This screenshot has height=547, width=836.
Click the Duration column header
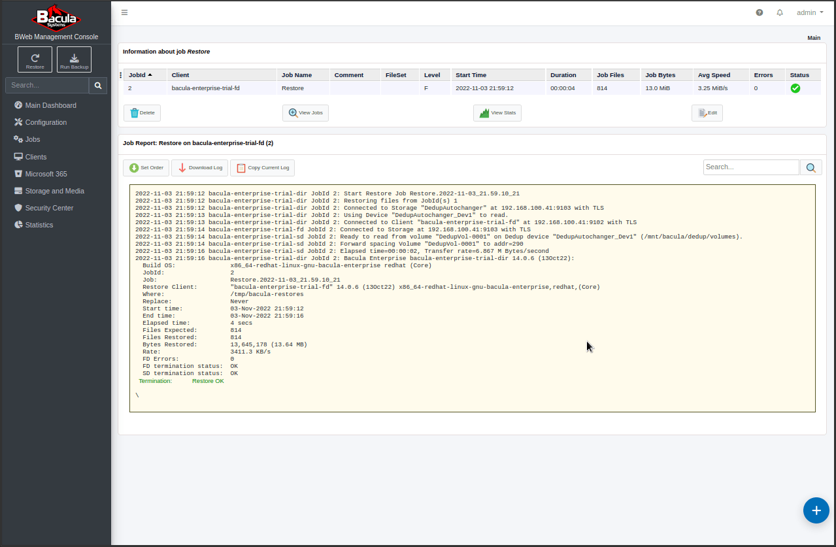click(x=569, y=75)
